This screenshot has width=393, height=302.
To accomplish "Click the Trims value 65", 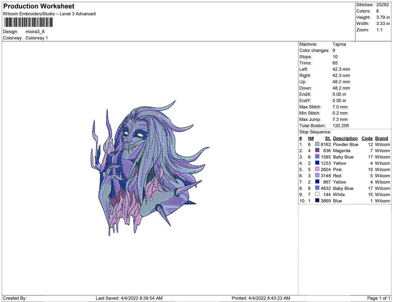I will tap(335, 63).
